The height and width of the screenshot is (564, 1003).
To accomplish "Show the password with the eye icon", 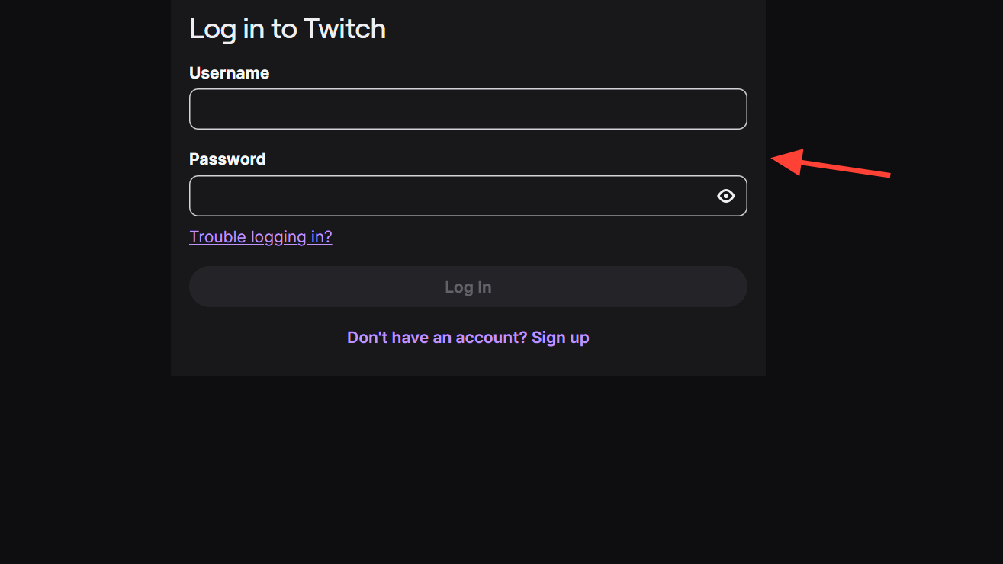I will tap(726, 196).
